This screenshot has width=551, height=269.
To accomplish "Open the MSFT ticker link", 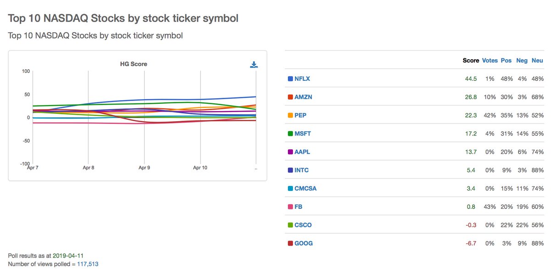I will click(x=303, y=134).
